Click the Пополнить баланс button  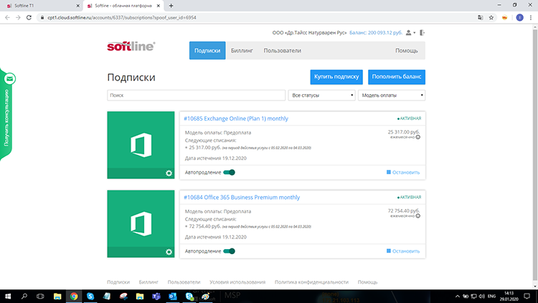(x=397, y=77)
